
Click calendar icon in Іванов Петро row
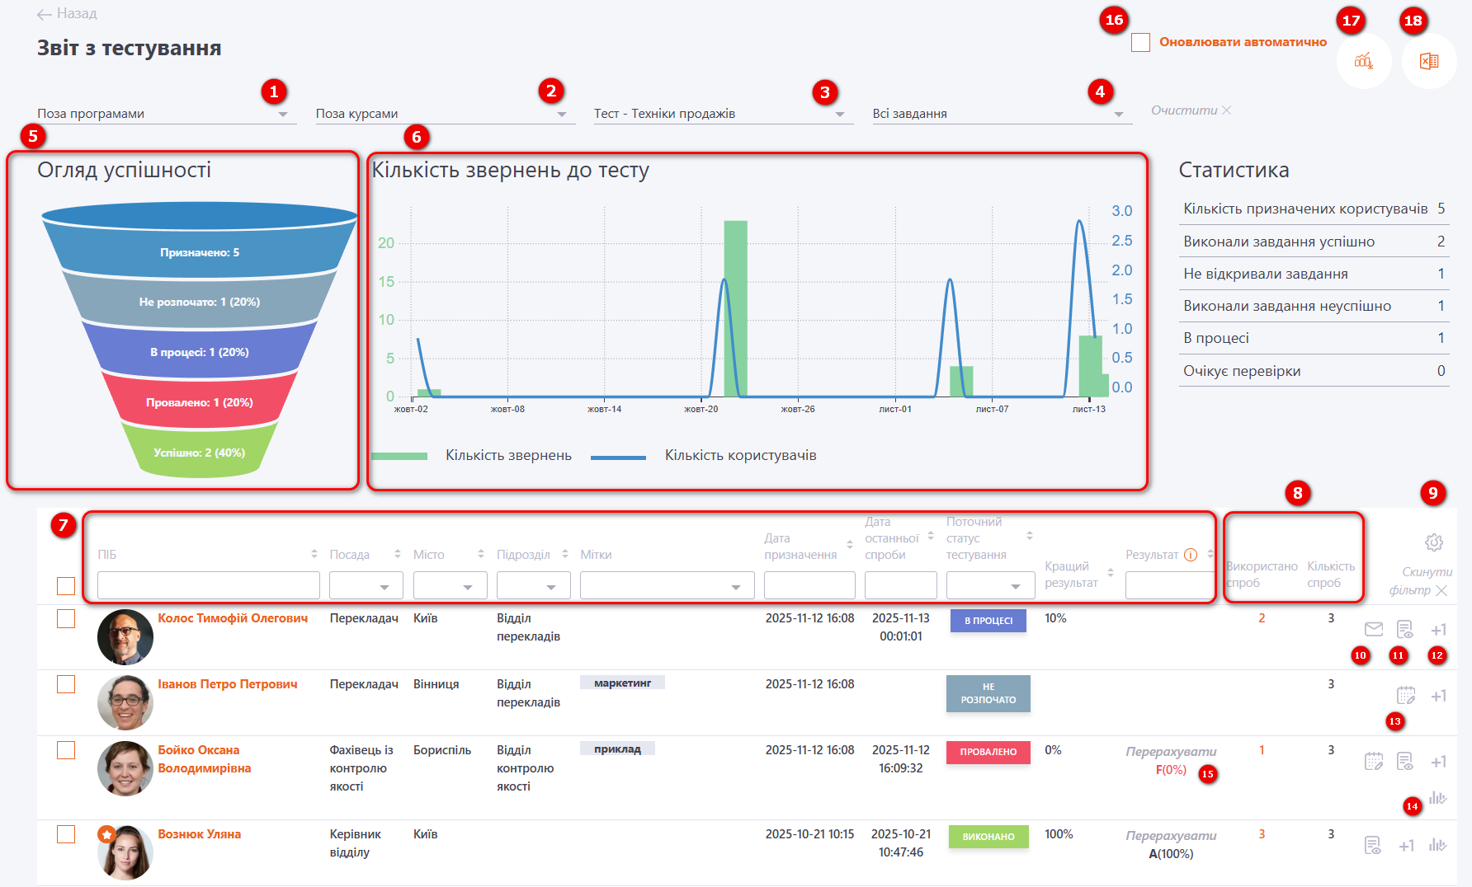click(1405, 696)
